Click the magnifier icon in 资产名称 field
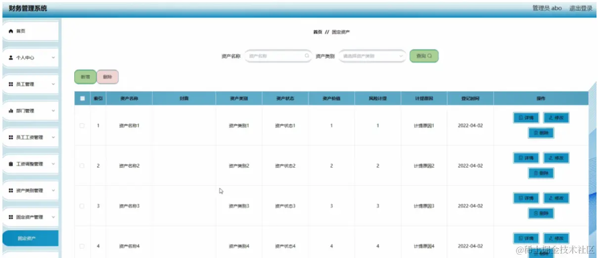Image resolution: width=598 pixels, height=258 pixels. click(x=307, y=56)
